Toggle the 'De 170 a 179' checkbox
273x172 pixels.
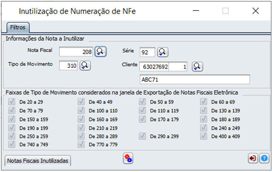pyautogui.click(x=142, y=119)
